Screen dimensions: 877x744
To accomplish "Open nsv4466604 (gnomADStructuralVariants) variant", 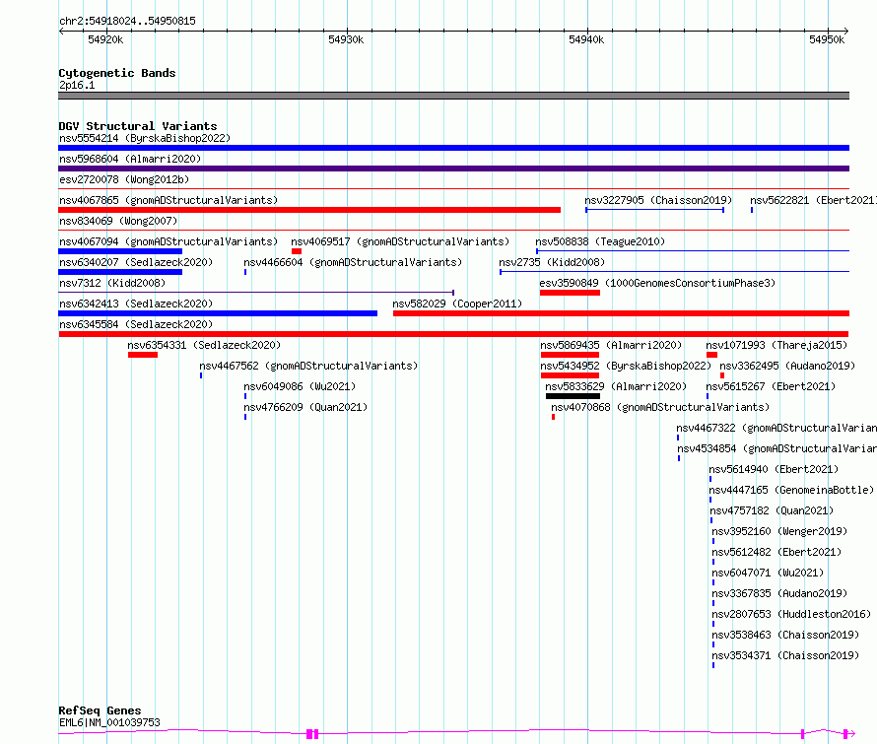I will [x=353, y=262].
